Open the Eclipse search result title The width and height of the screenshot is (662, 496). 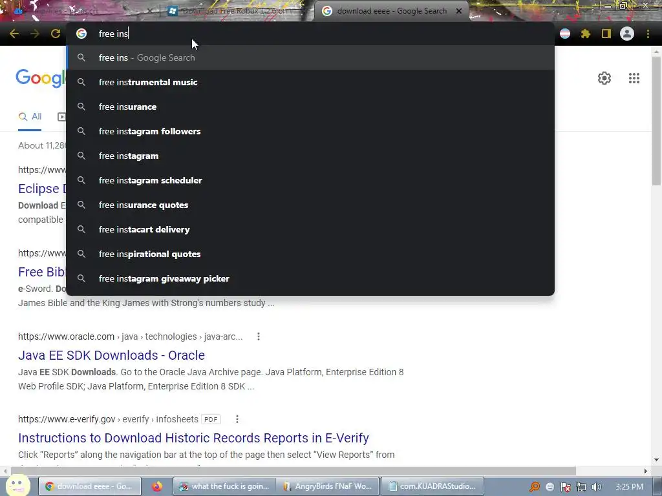point(42,189)
